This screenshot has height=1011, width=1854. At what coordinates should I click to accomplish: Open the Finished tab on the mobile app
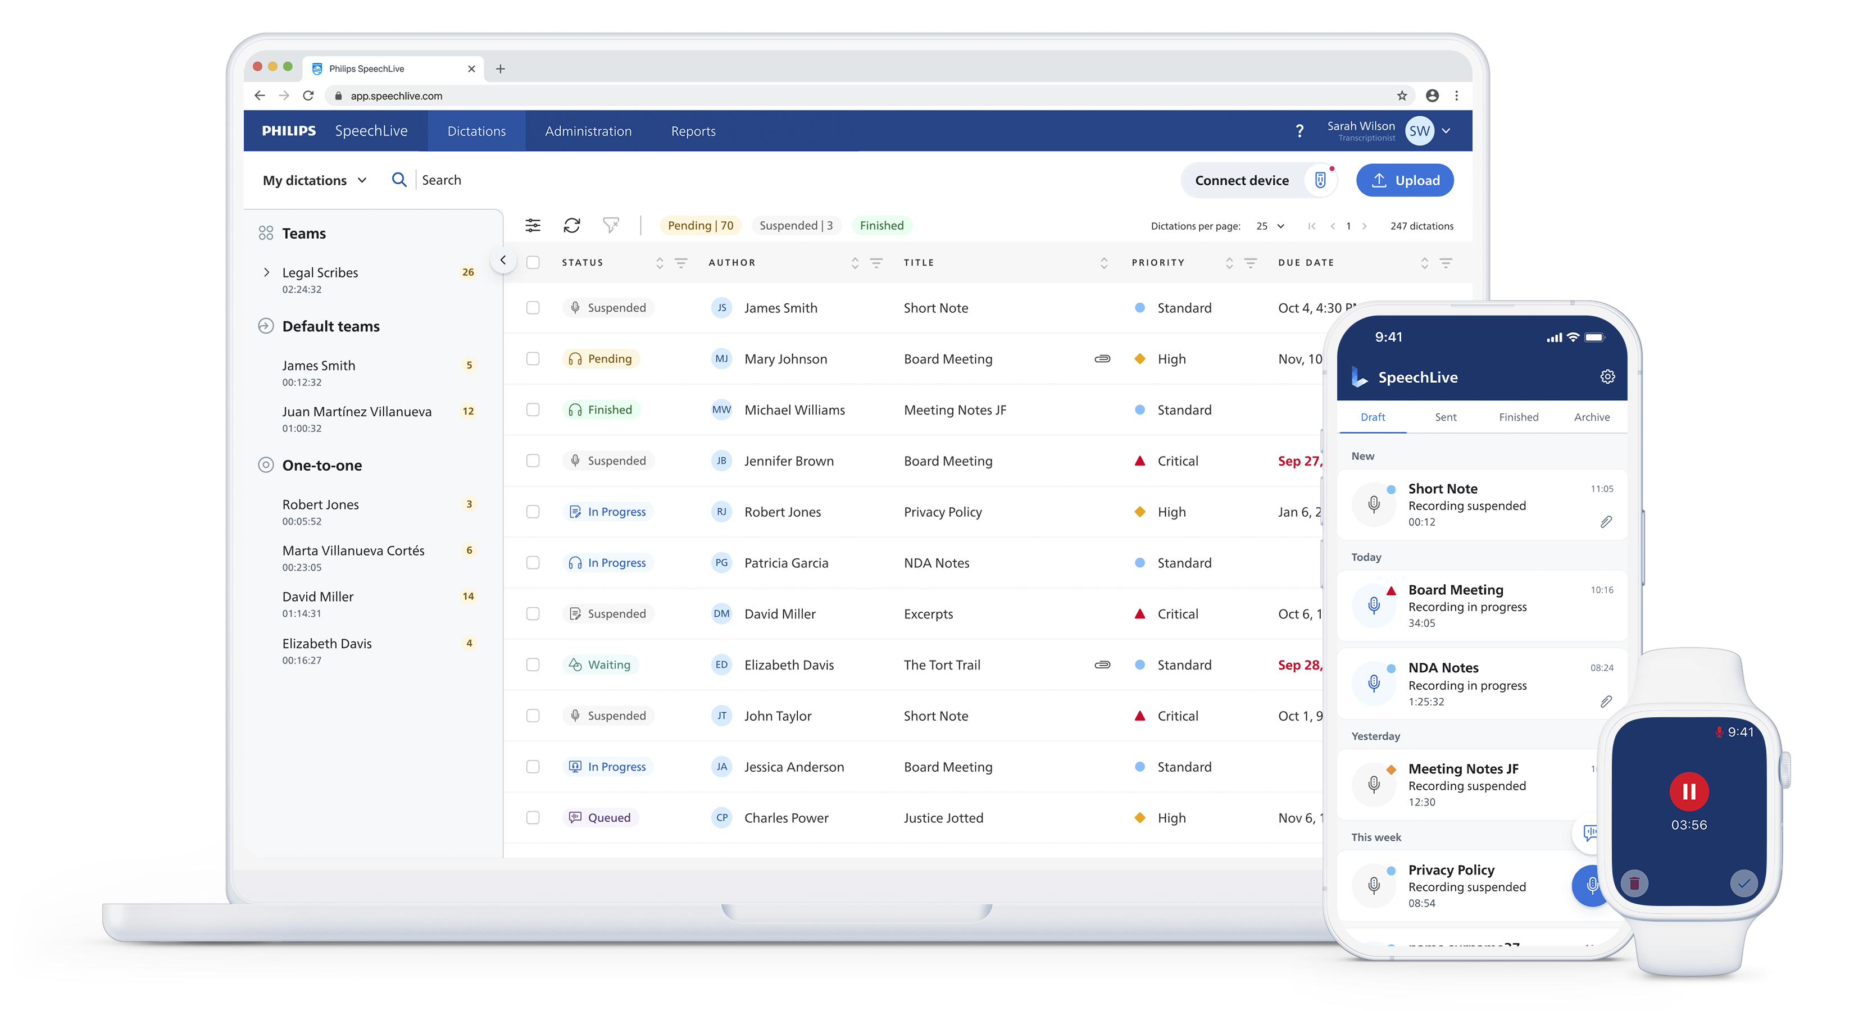(1519, 417)
